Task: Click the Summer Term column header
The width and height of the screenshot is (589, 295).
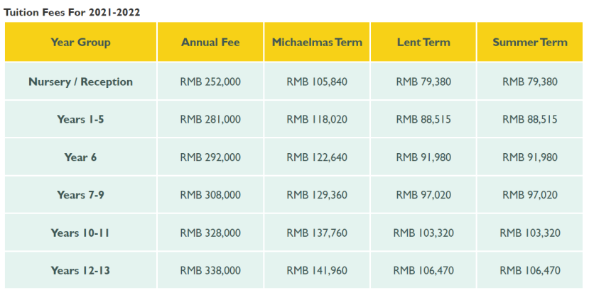Action: (530, 42)
